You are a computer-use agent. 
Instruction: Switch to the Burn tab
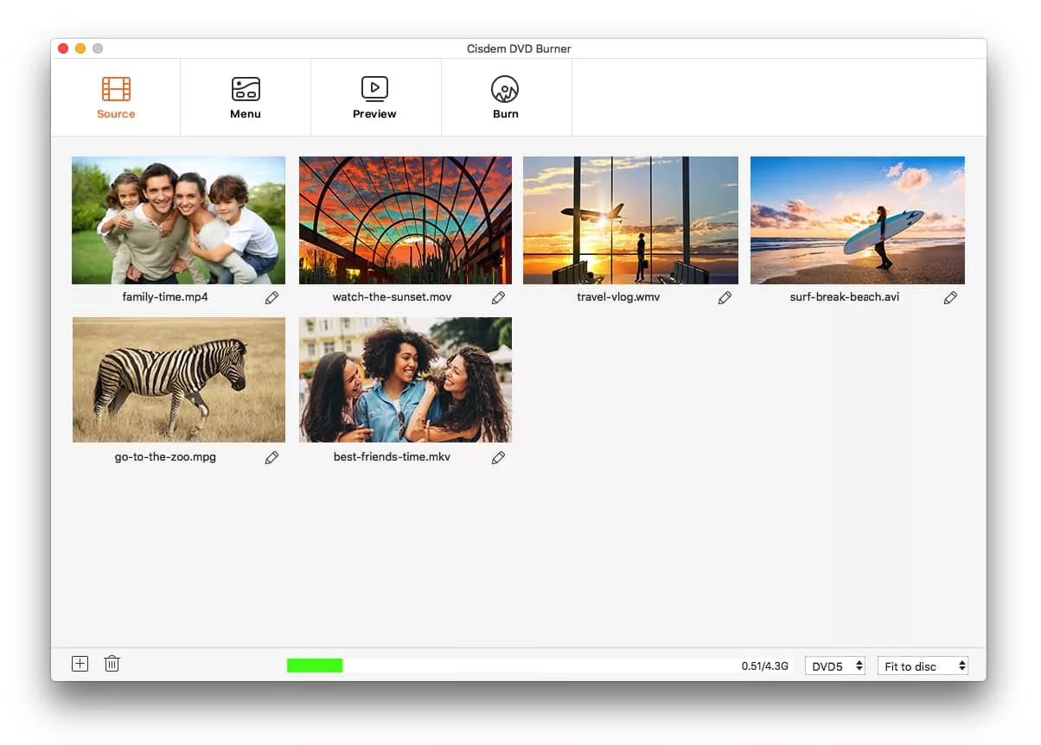[x=506, y=97]
